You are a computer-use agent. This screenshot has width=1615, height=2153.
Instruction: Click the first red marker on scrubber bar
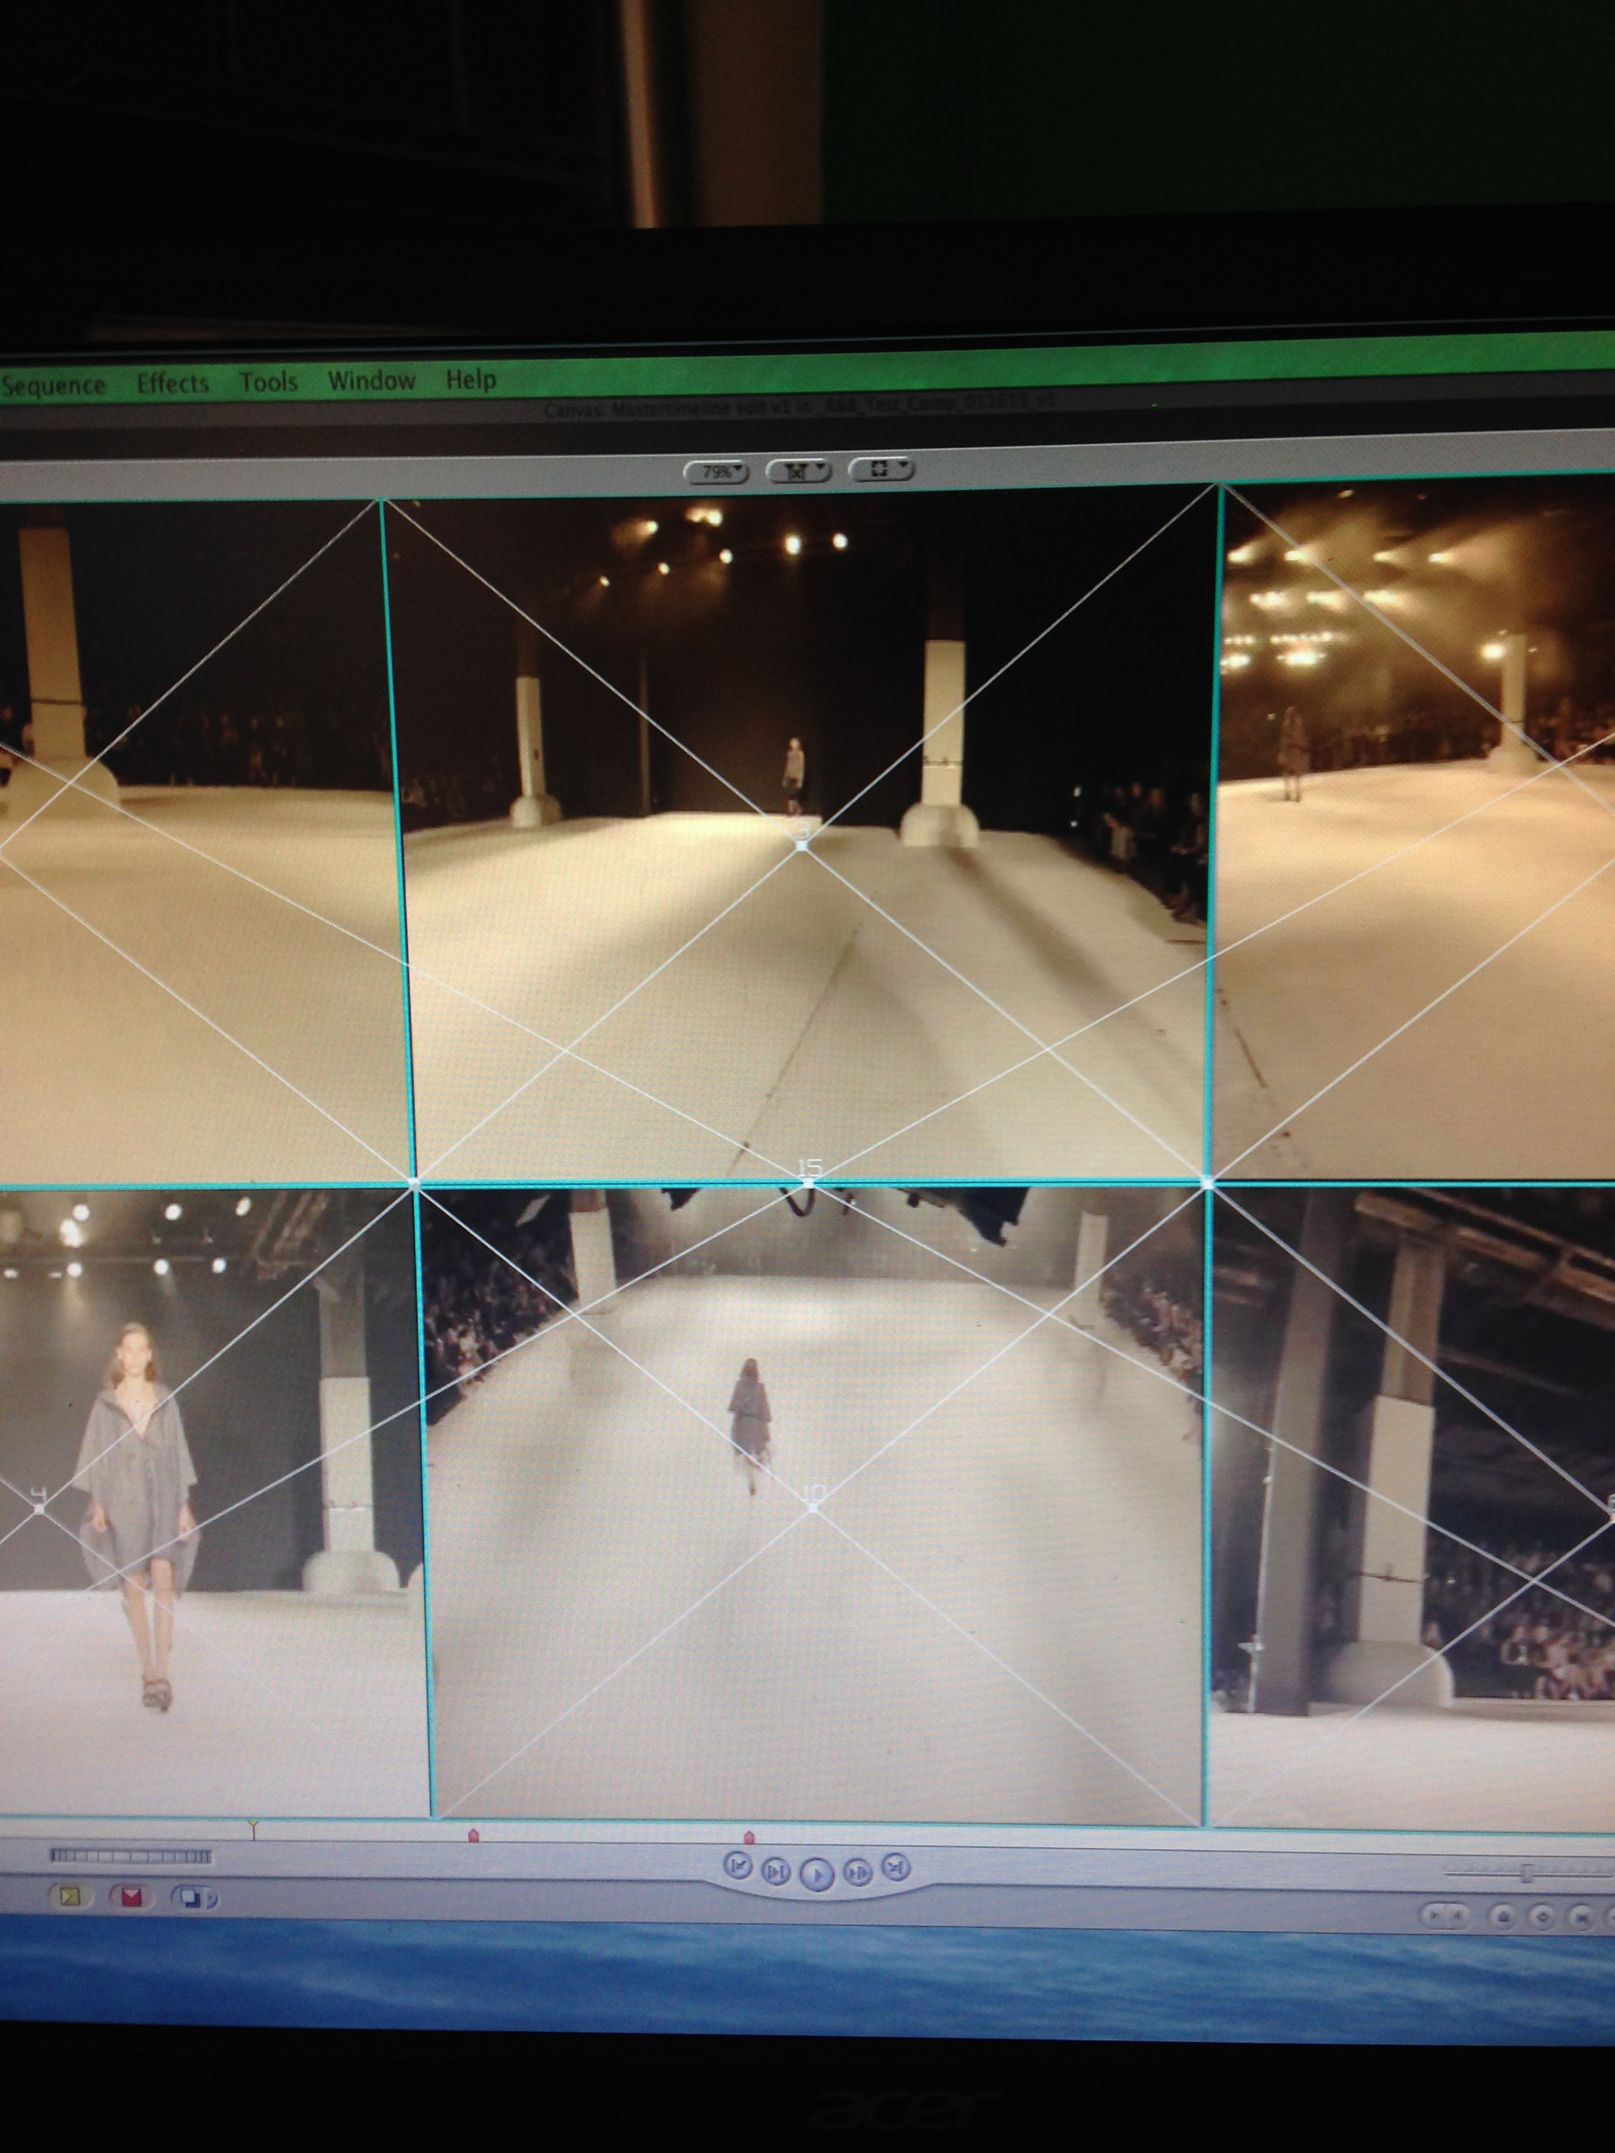[x=474, y=1835]
